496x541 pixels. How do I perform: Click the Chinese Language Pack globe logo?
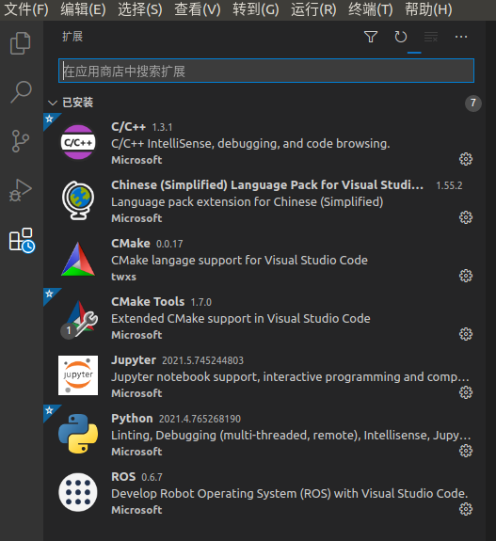pyautogui.click(x=78, y=200)
